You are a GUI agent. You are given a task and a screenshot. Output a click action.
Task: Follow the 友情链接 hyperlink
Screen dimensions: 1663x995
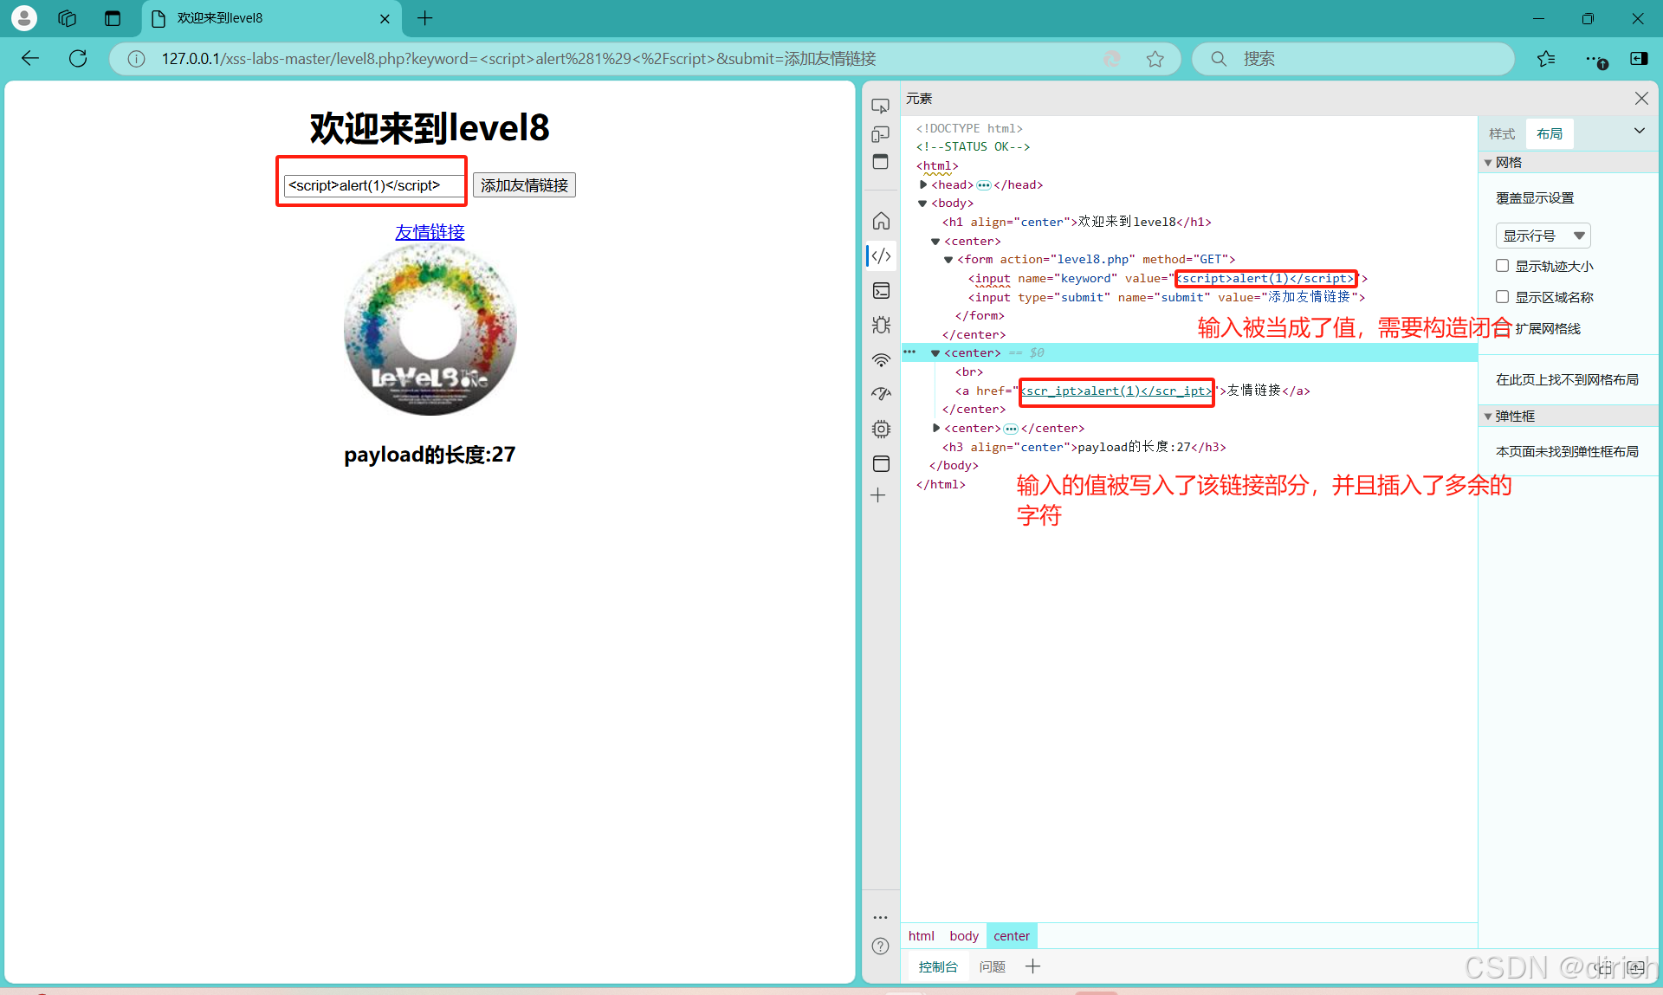click(430, 232)
